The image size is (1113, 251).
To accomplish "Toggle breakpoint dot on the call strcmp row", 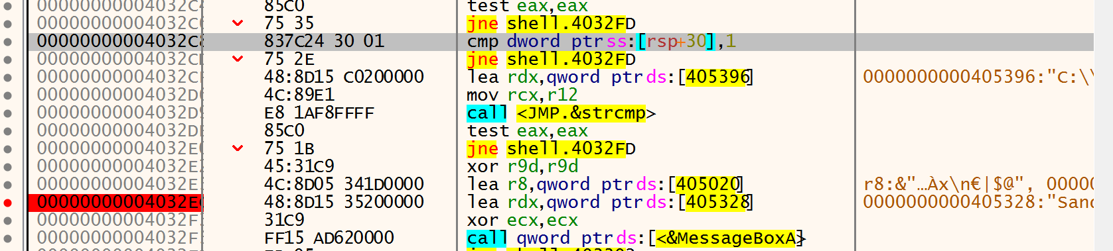I will click(7, 113).
